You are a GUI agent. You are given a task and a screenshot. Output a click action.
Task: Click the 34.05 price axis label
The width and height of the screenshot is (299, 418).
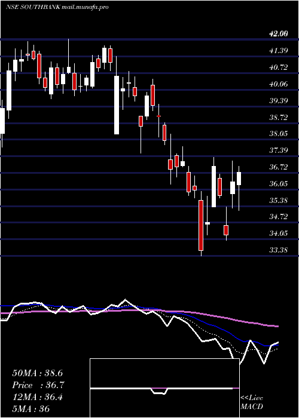click(x=278, y=233)
